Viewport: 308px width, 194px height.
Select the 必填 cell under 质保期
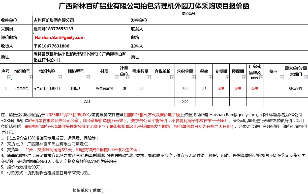[x=238, y=88]
